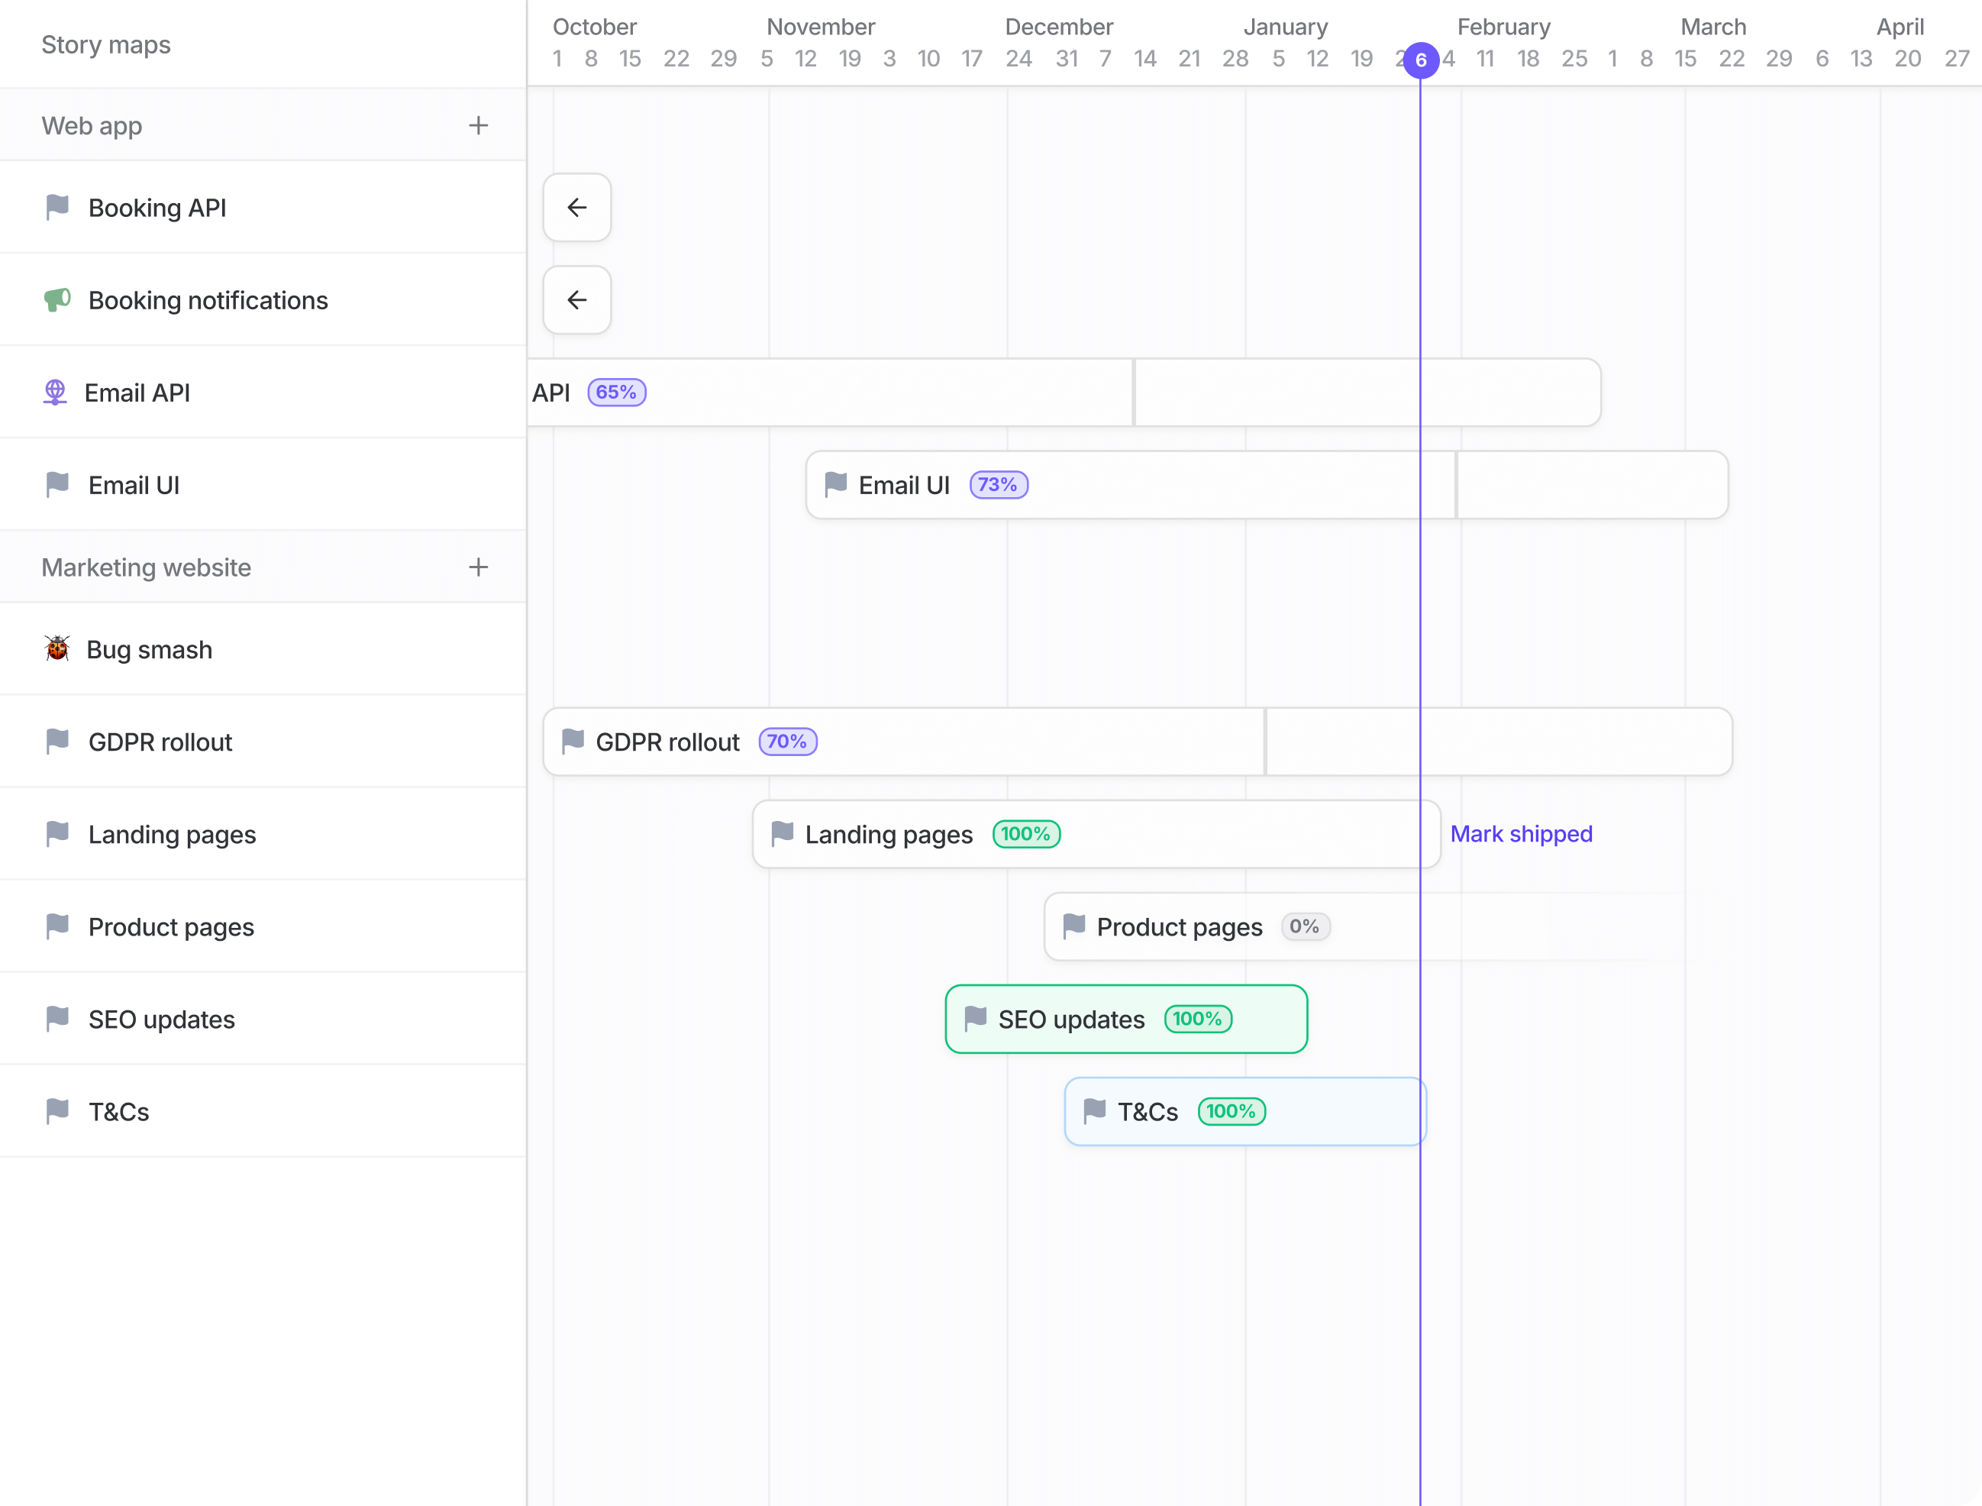Image resolution: width=1982 pixels, height=1506 pixels.
Task: Click the flag icon on the T&Cs timeline bar
Action: 1095,1110
